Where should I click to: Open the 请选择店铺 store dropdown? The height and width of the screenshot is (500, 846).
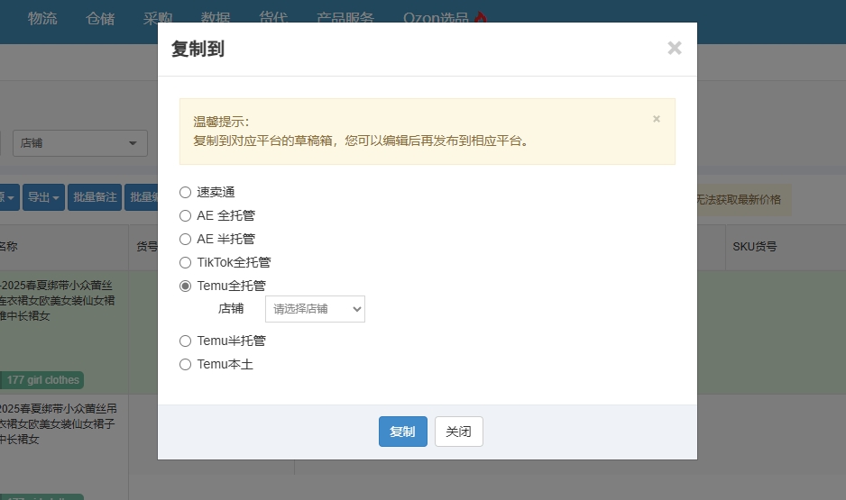pos(315,309)
